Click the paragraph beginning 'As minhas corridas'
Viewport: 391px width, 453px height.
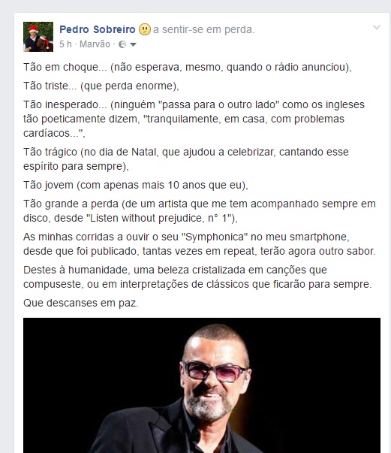click(200, 244)
